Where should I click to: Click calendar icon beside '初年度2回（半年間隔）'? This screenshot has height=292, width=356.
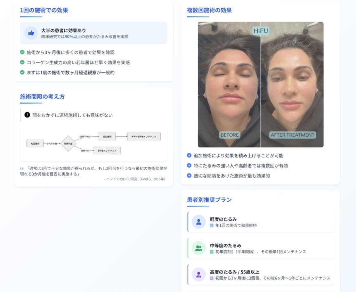coord(212,252)
